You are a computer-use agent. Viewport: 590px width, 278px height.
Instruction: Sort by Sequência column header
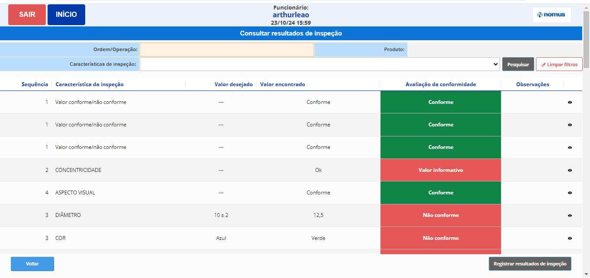pos(35,84)
